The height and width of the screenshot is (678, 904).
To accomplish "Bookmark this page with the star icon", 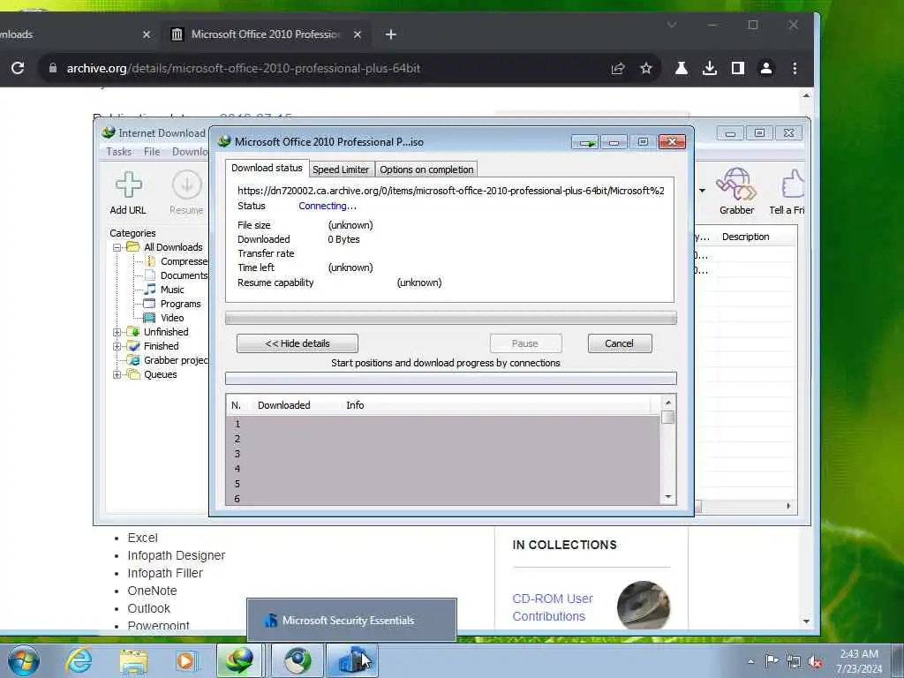I will [646, 68].
